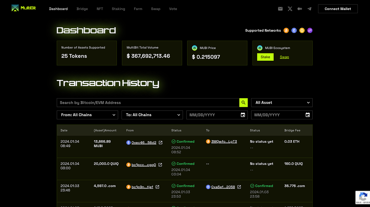Open external link for 0xa5ef...2058
The height and width of the screenshot is (207, 370).
click(x=239, y=187)
